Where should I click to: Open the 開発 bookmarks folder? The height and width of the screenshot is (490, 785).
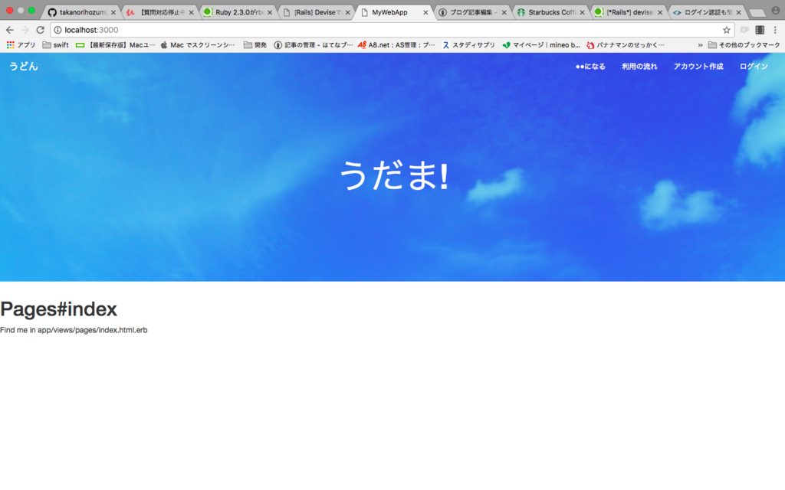point(255,45)
